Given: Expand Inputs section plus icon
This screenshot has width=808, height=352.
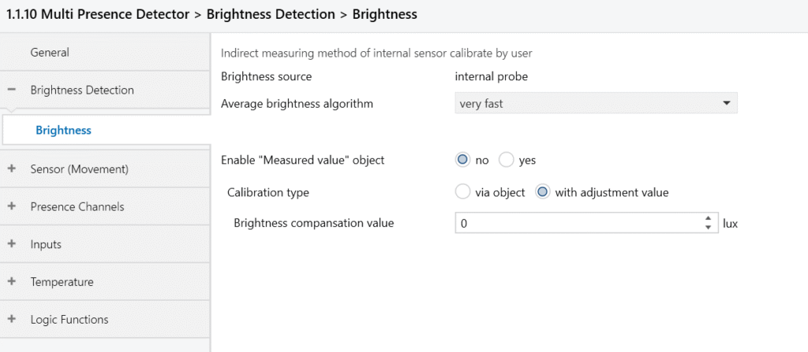Looking at the screenshot, I should coord(12,244).
